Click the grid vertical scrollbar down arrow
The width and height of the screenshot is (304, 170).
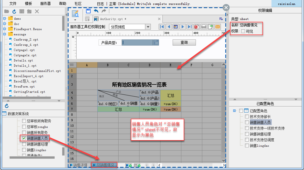[x=224, y=161]
